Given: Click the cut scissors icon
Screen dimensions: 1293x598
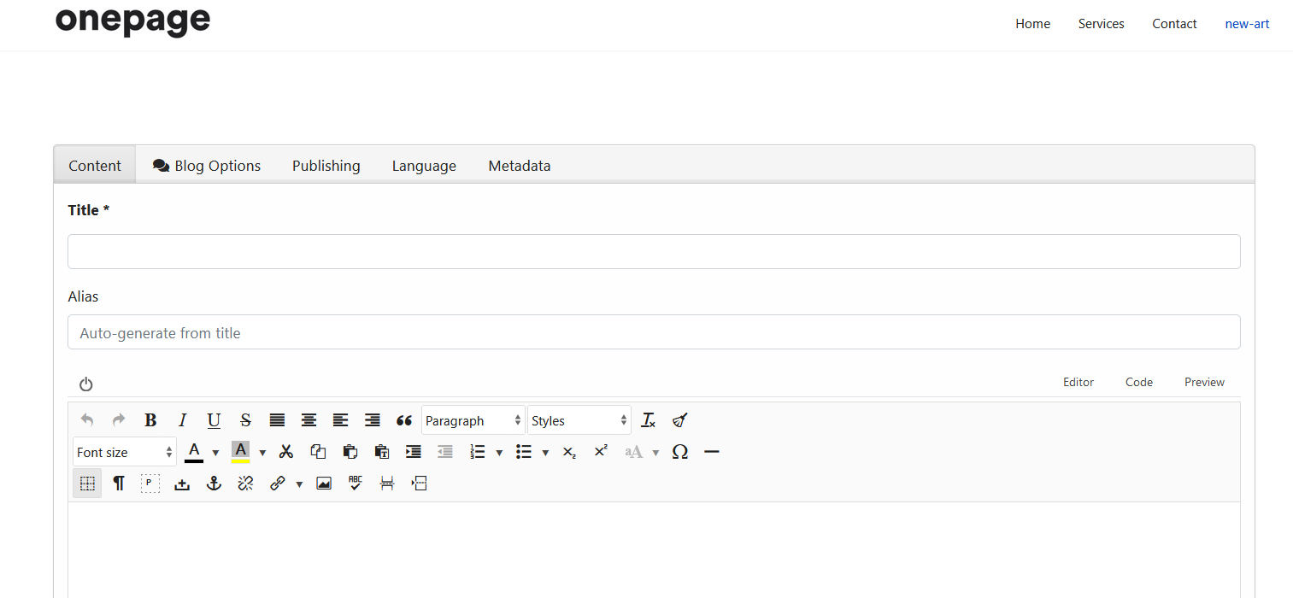Looking at the screenshot, I should click(x=286, y=452).
